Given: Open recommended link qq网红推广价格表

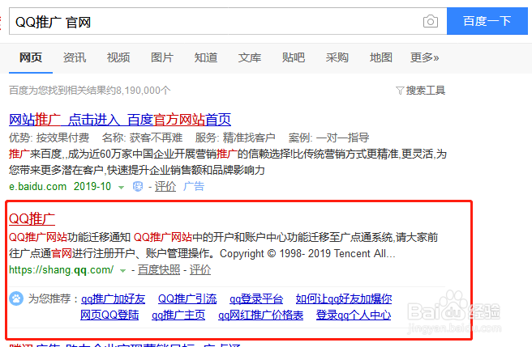Looking at the screenshot, I should click(260, 315).
